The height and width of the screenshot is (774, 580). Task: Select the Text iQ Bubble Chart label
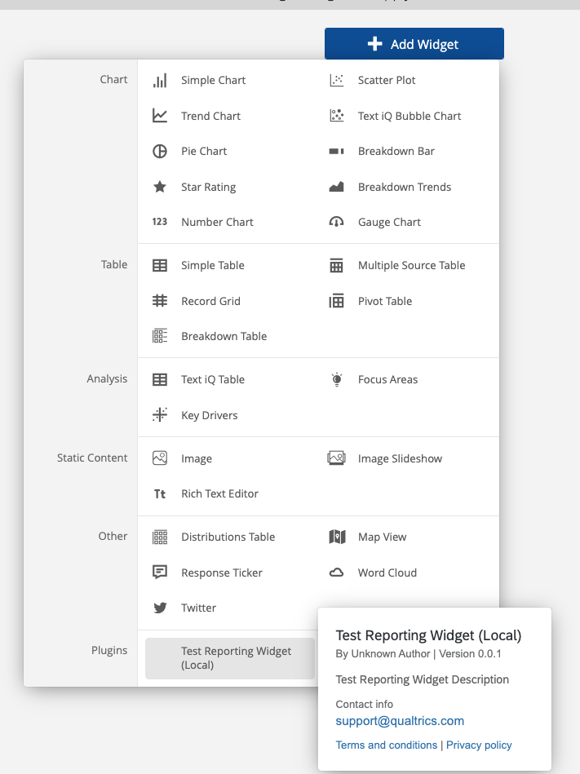tap(410, 116)
